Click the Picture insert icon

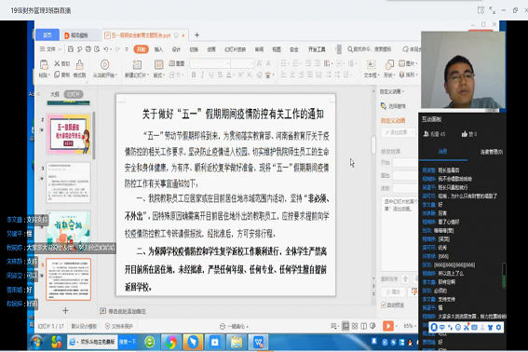tap(401, 63)
